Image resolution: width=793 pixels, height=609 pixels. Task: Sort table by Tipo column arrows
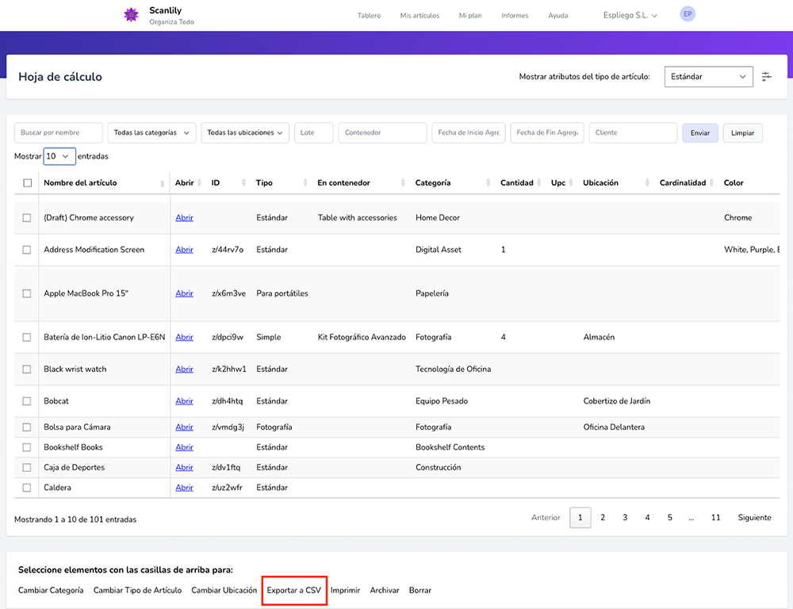[x=305, y=183]
